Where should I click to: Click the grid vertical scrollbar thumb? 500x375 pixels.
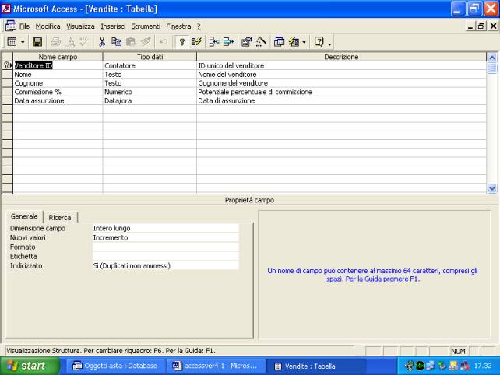click(x=492, y=68)
